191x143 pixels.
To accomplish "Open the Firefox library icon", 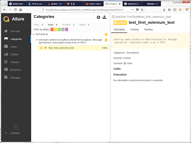I will [x=170, y=10].
